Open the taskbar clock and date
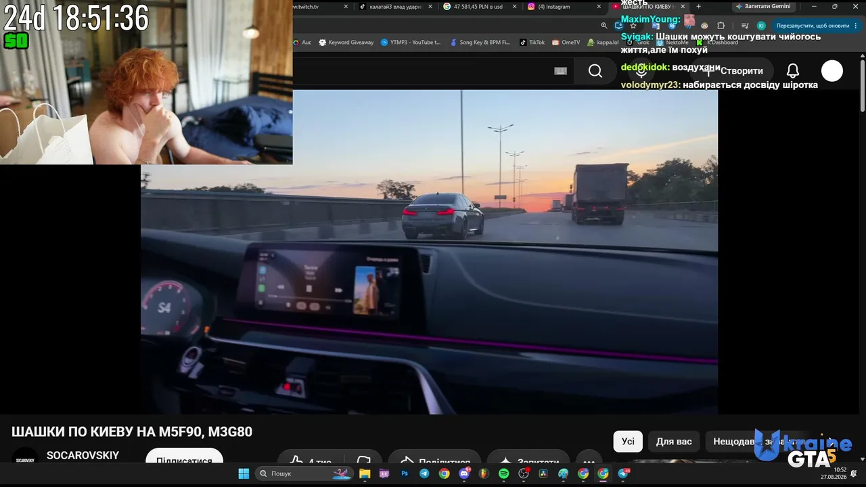 (x=834, y=473)
